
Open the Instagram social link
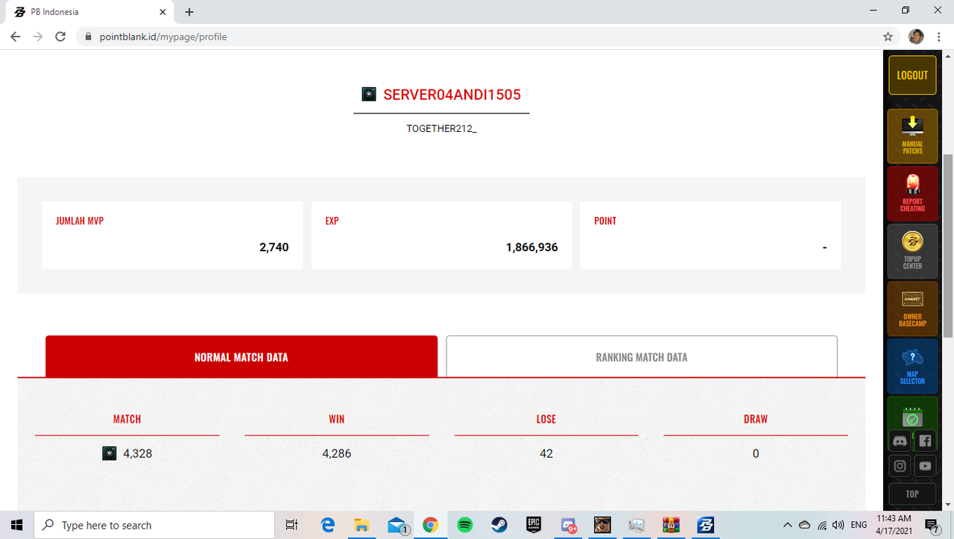pos(900,466)
